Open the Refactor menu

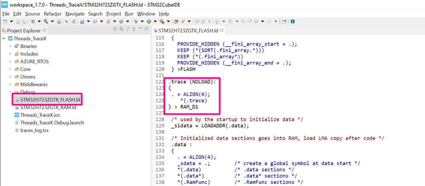point(53,14)
